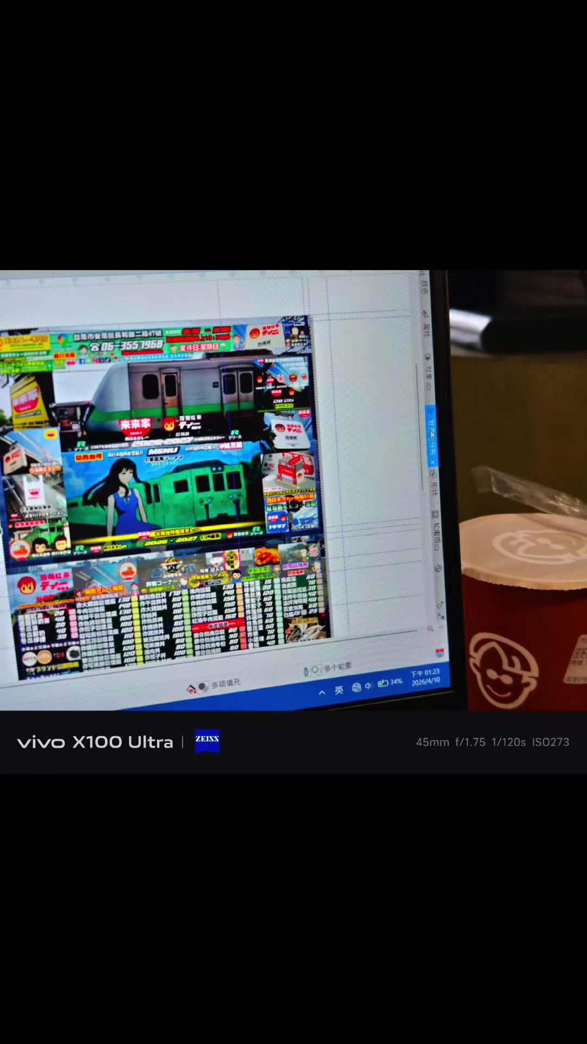The image size is (587, 1044).
Task: Show hidden tray icons with the taskbar chevron
Action: (322, 693)
